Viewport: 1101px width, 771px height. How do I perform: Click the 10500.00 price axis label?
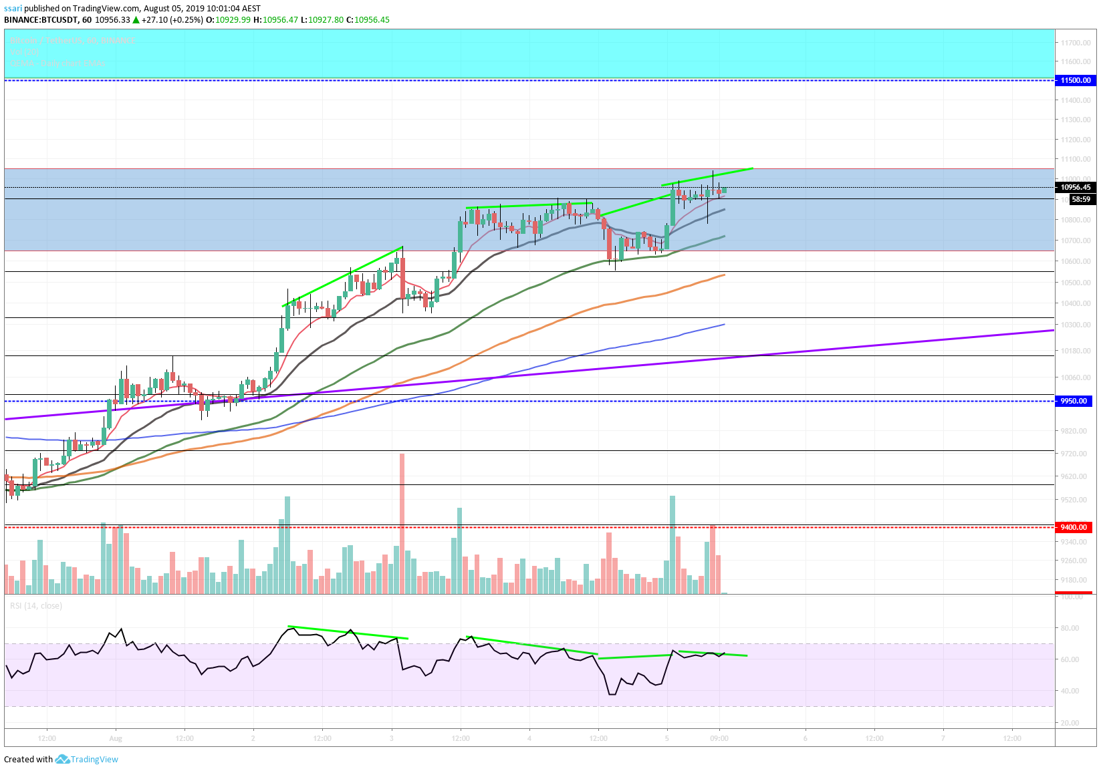pyautogui.click(x=1076, y=283)
